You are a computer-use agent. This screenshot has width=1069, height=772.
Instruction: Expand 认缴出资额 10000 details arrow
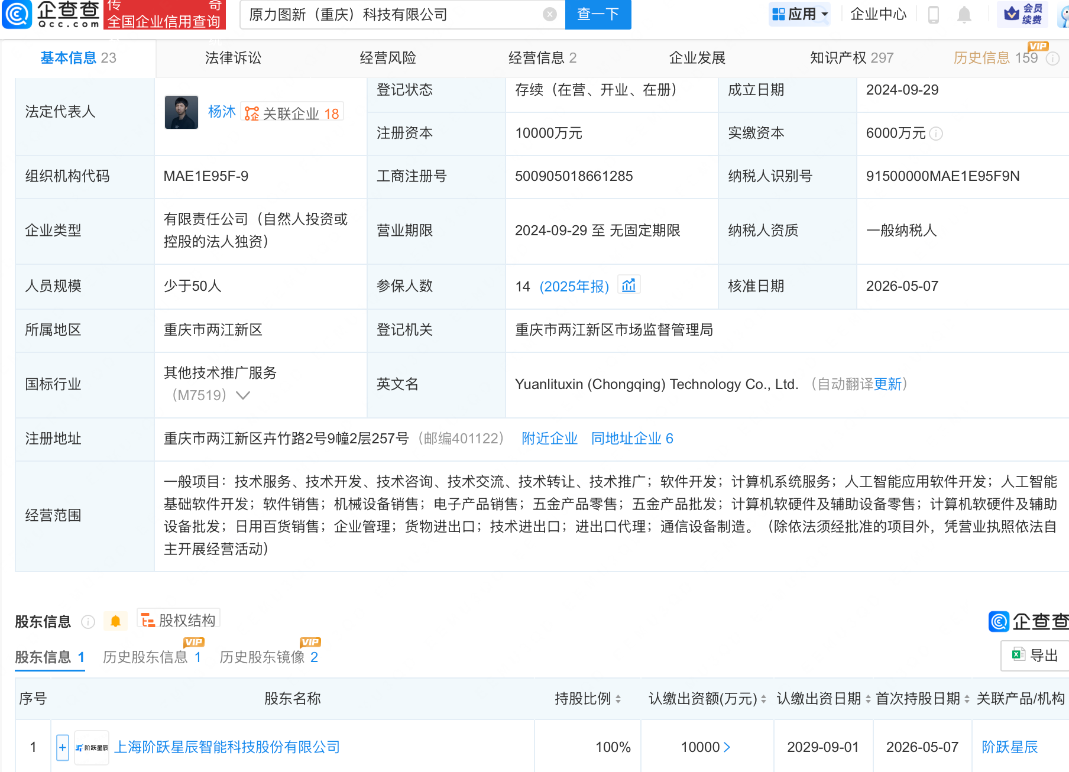tap(727, 747)
